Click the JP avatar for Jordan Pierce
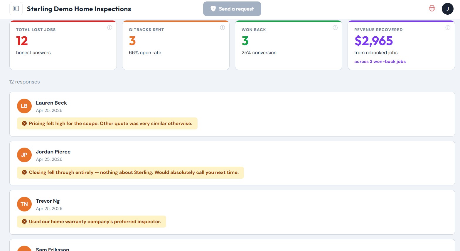 coord(24,155)
